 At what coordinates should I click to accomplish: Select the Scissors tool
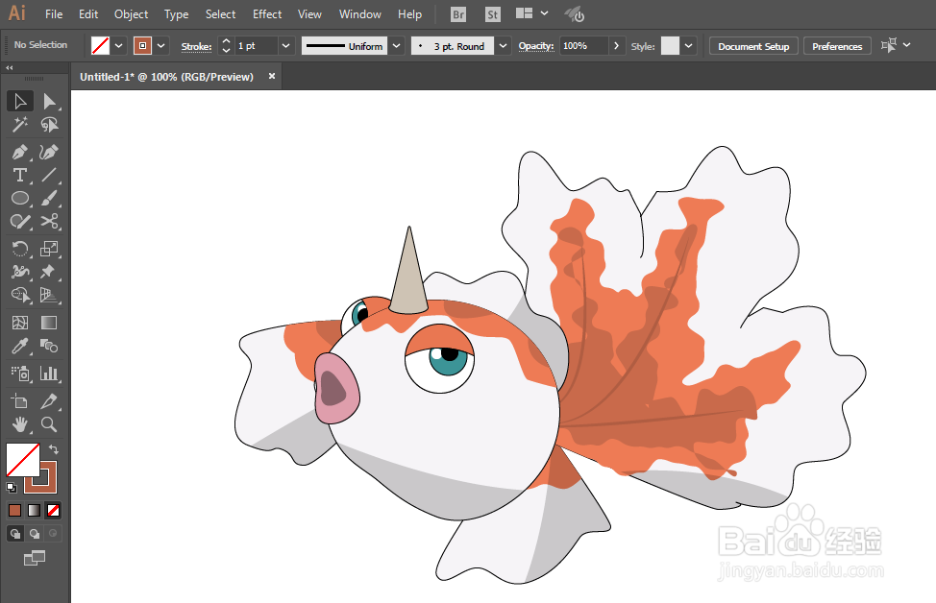click(x=49, y=221)
